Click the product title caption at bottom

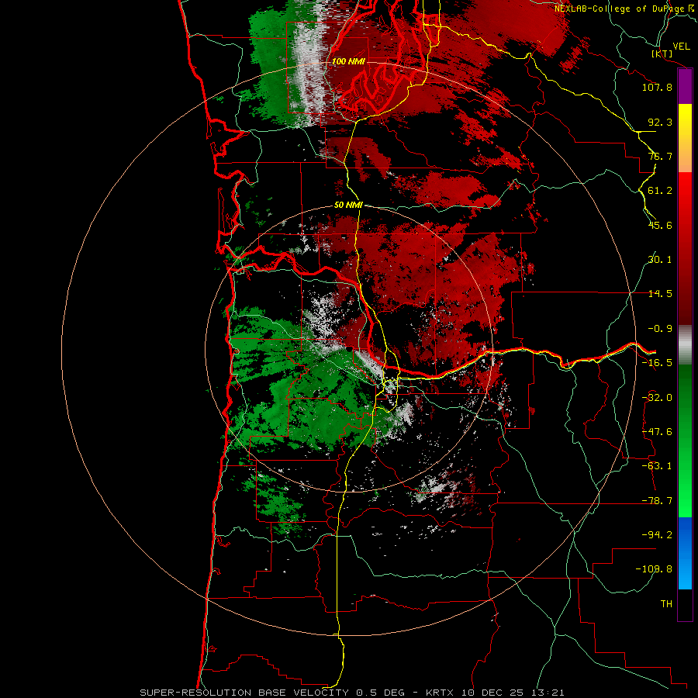[x=352, y=693]
